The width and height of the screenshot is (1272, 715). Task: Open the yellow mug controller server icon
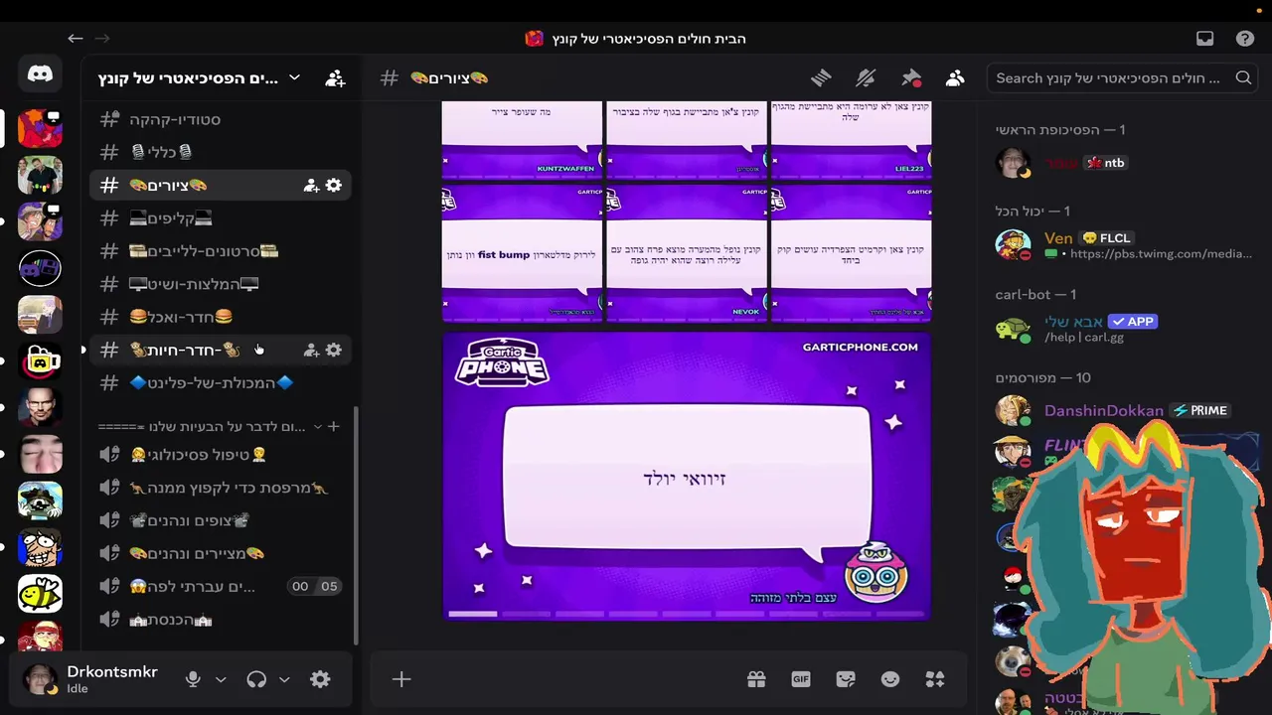[40, 361]
